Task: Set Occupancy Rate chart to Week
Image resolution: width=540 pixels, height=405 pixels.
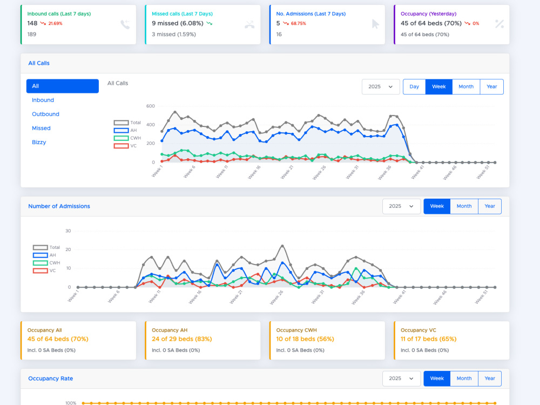Action: (437, 379)
